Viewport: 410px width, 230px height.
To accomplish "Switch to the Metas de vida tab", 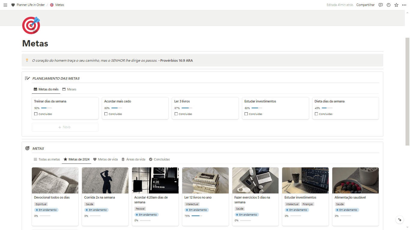I will [105, 159].
